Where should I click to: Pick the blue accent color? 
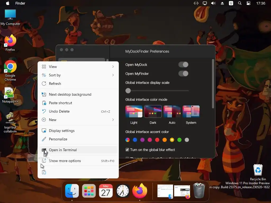pyautogui.click(x=135, y=140)
